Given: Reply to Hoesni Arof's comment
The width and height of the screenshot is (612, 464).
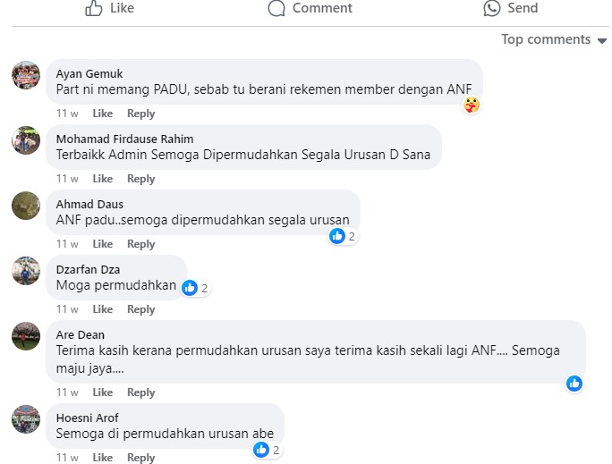Looking at the screenshot, I should point(140,458).
